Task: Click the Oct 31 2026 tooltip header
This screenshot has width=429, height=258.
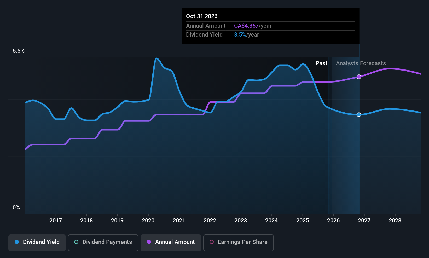Action: pos(202,16)
